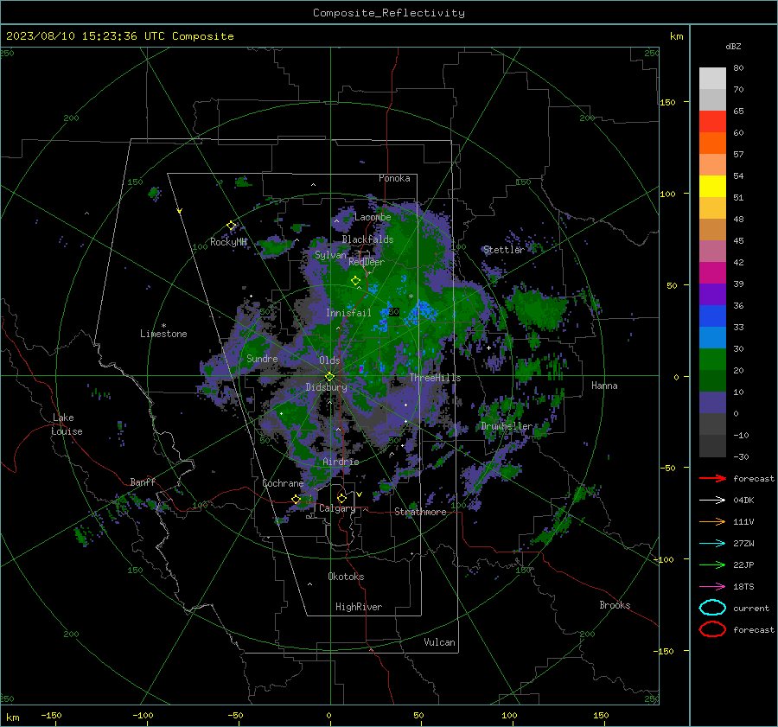Click the yellow radar-center marker above Didsbury
Viewport: 778px width, 727px height.
coord(330,377)
